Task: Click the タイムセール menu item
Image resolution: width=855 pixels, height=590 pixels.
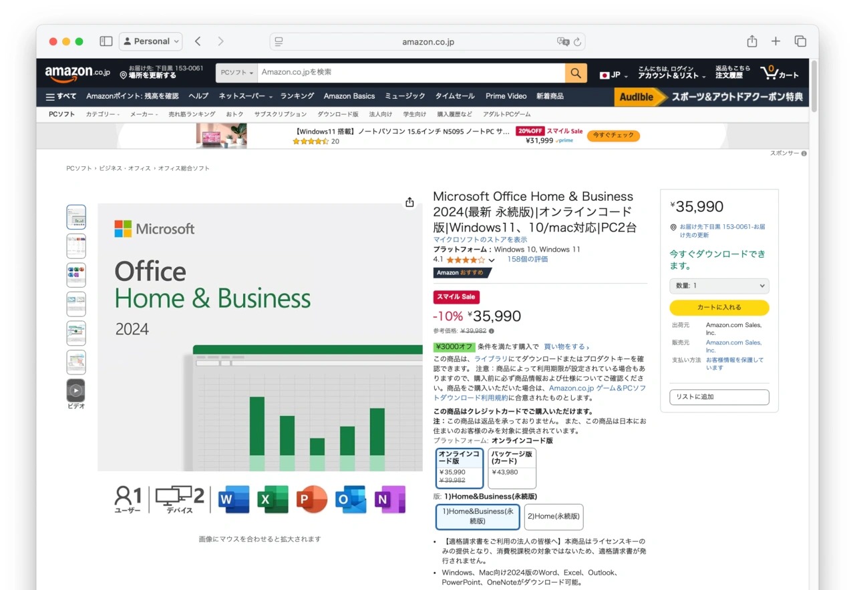Action: (454, 95)
